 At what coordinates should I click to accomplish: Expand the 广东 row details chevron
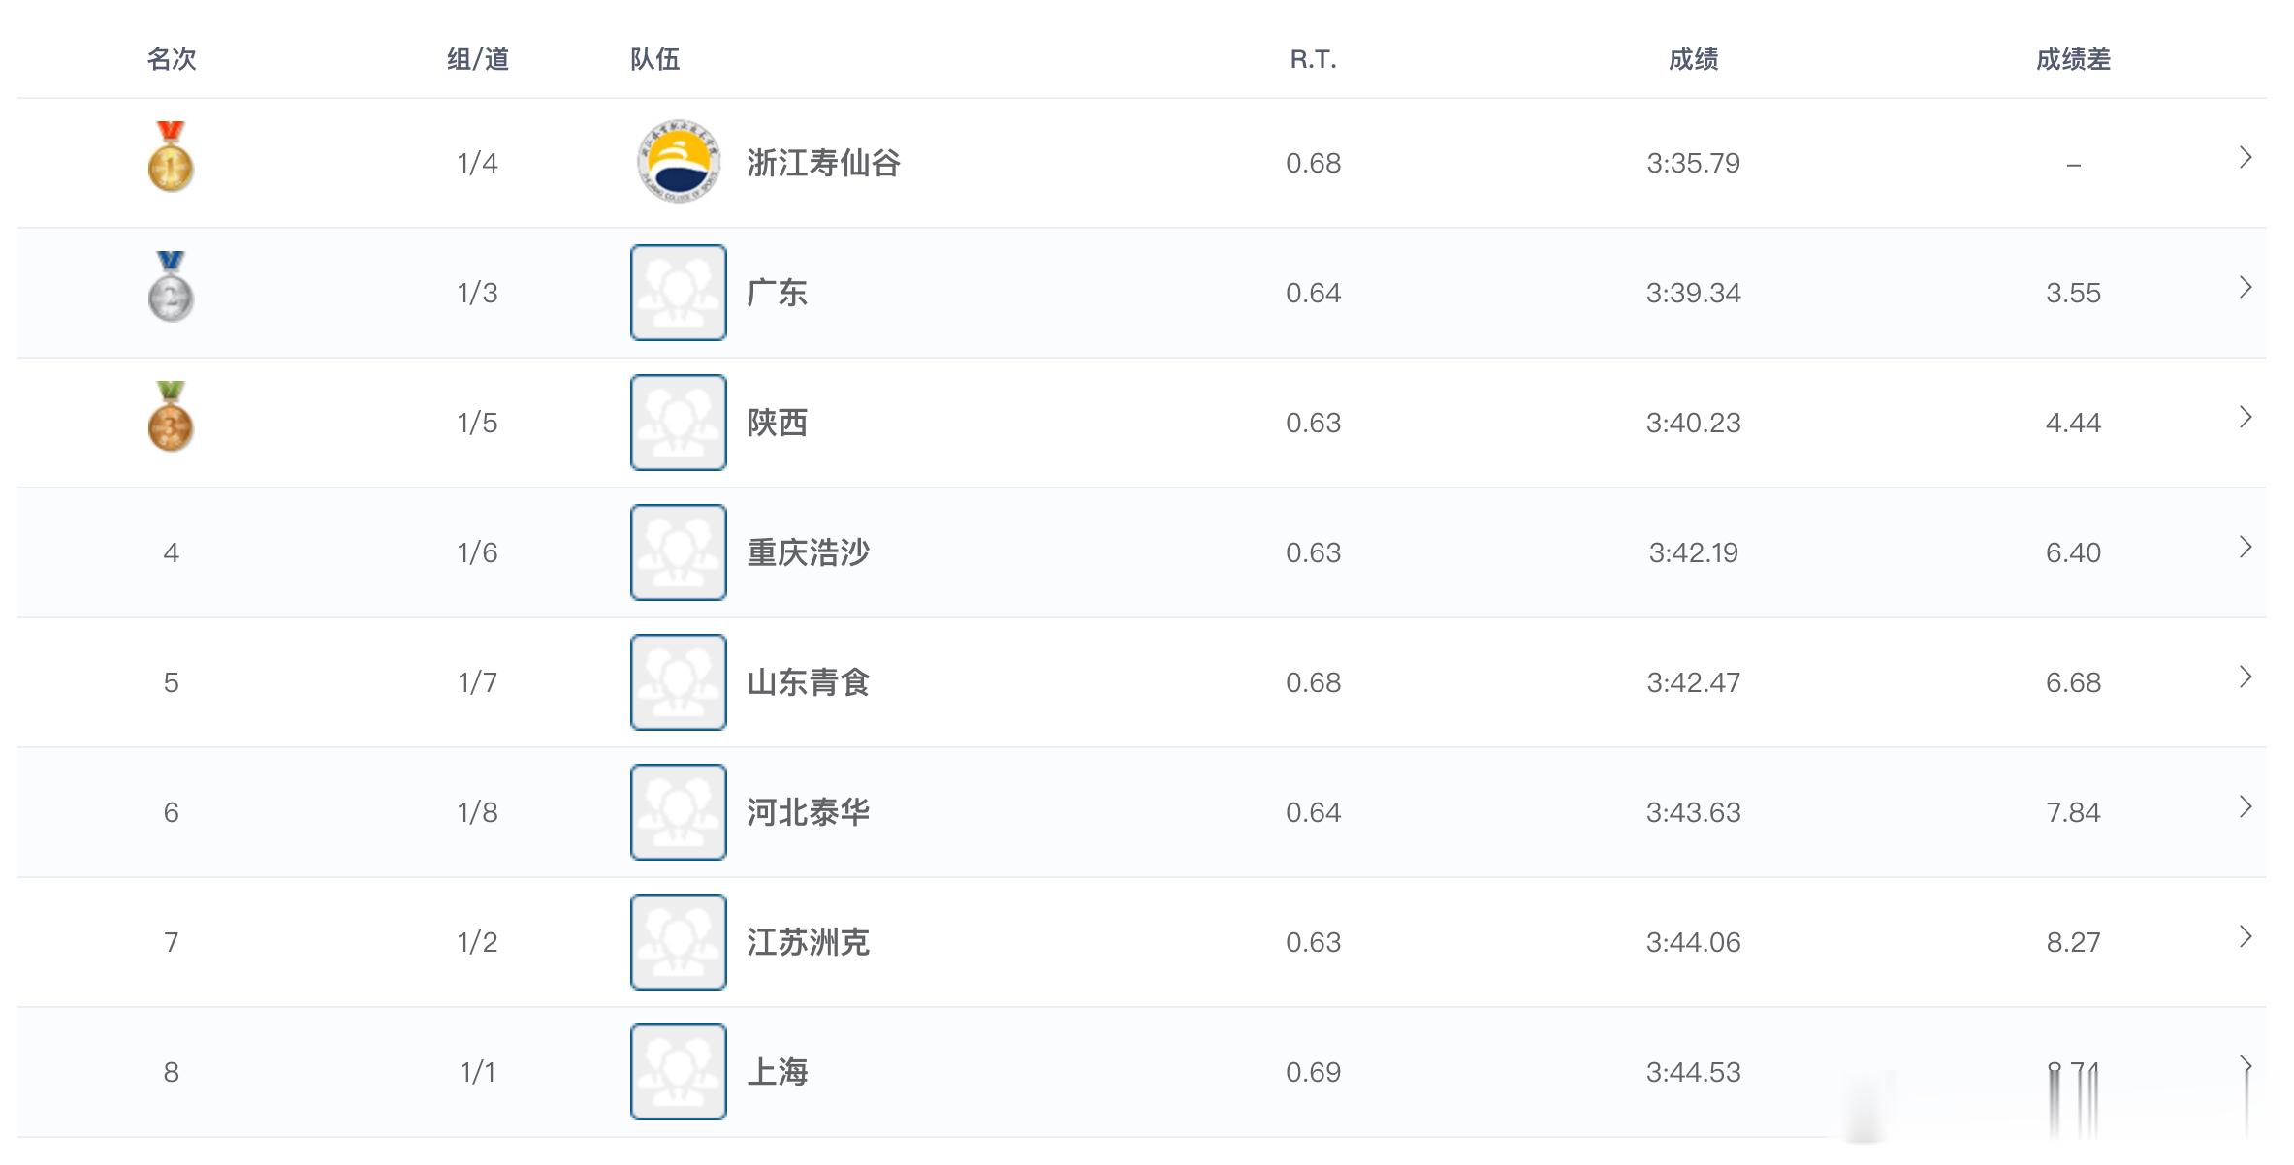point(2246,287)
